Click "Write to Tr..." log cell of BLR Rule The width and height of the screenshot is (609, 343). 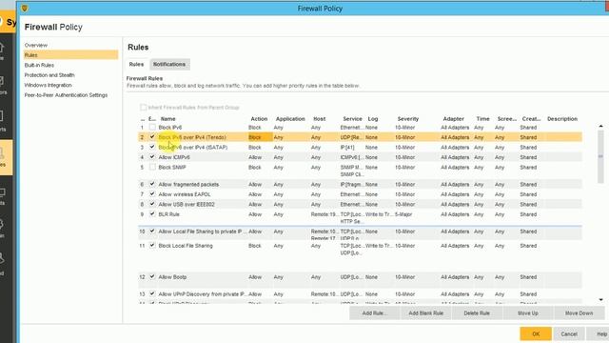(x=379, y=214)
